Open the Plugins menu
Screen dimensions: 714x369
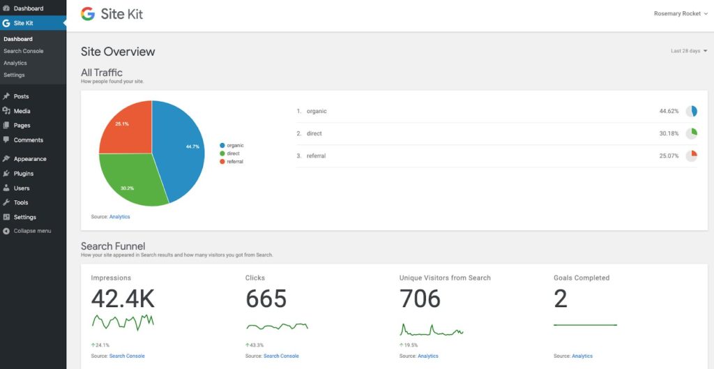(33, 174)
